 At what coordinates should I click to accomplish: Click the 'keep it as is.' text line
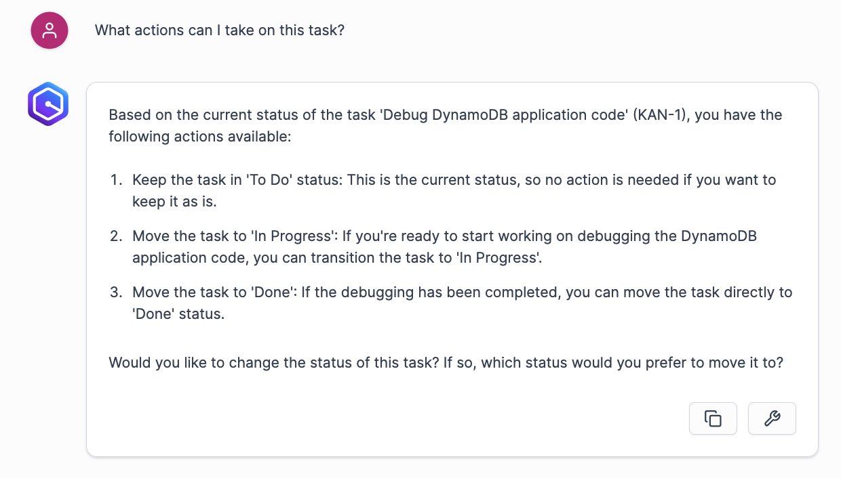[x=174, y=202]
